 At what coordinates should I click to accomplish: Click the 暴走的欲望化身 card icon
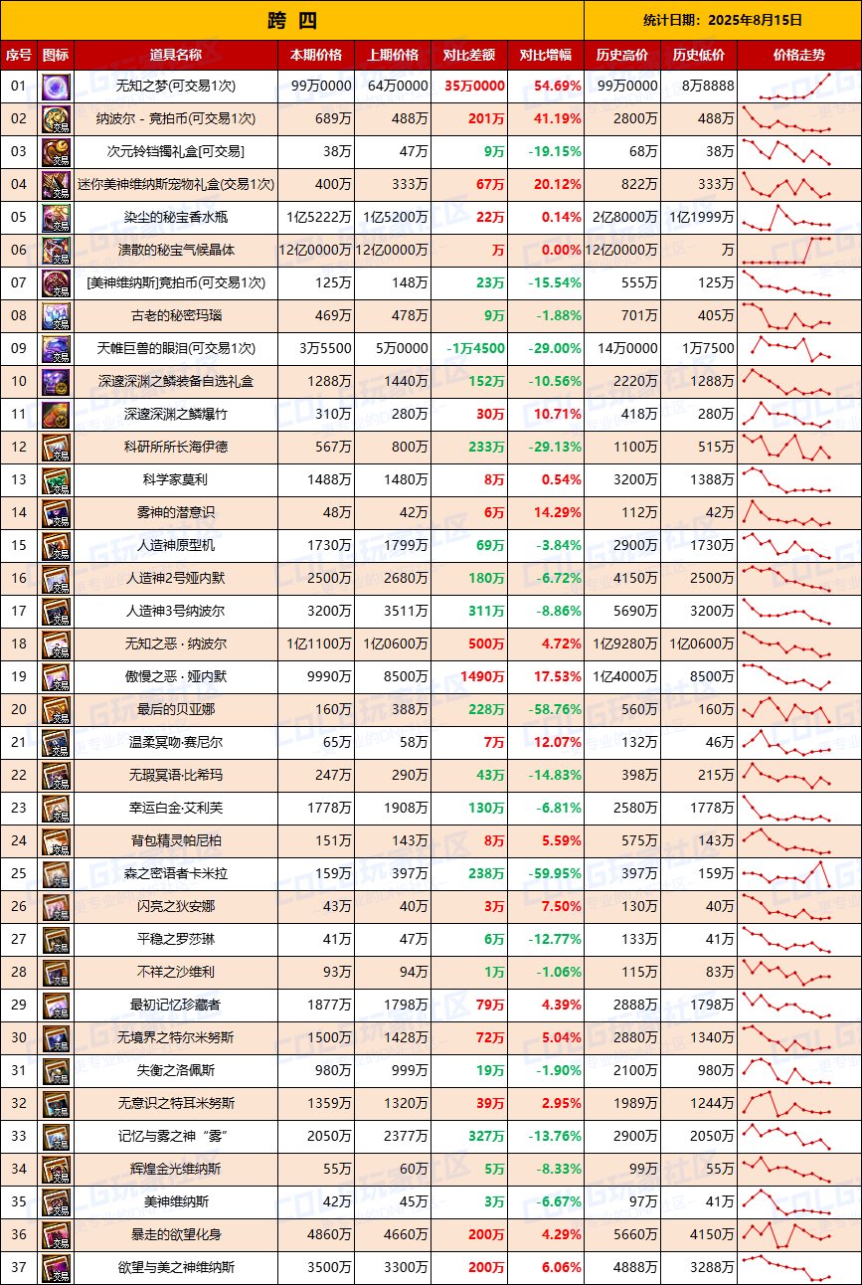pyautogui.click(x=56, y=1235)
